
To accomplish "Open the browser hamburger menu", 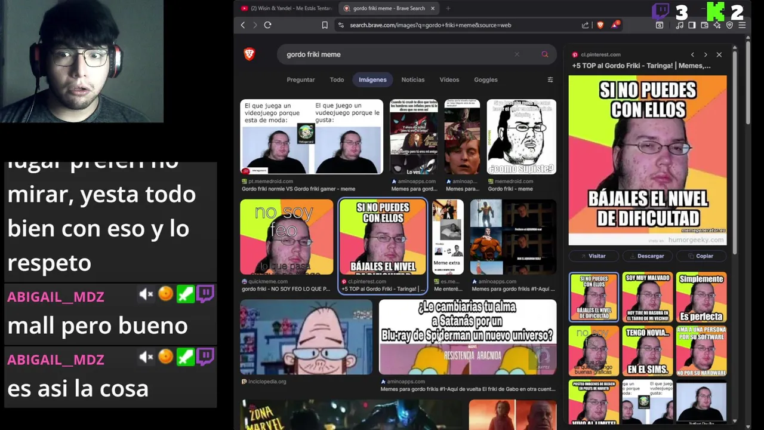I will (x=742, y=25).
